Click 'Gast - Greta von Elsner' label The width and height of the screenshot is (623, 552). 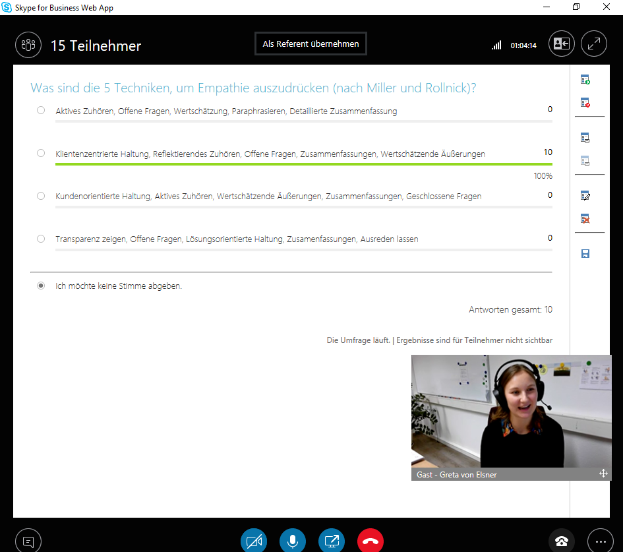pyautogui.click(x=456, y=474)
